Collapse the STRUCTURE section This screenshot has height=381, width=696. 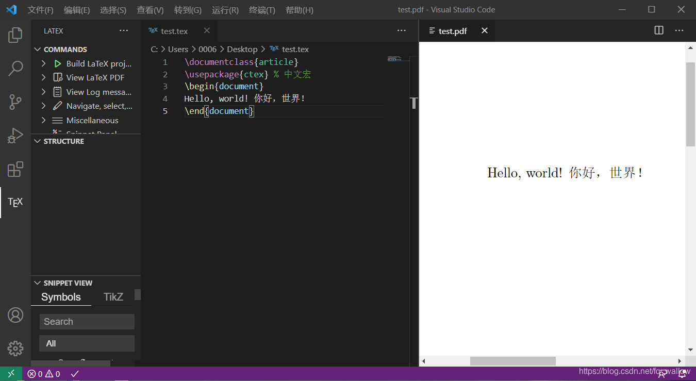pos(37,141)
